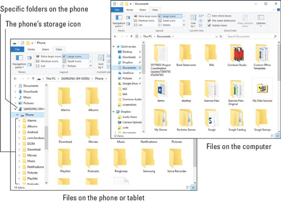Screen dimensions: 281x202
Task: Expand the Alarms tree folder
Action: coord(19,121)
